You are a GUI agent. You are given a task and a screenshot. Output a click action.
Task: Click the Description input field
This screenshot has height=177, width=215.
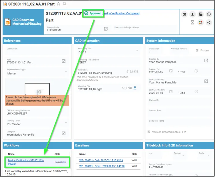[x=37, y=51]
